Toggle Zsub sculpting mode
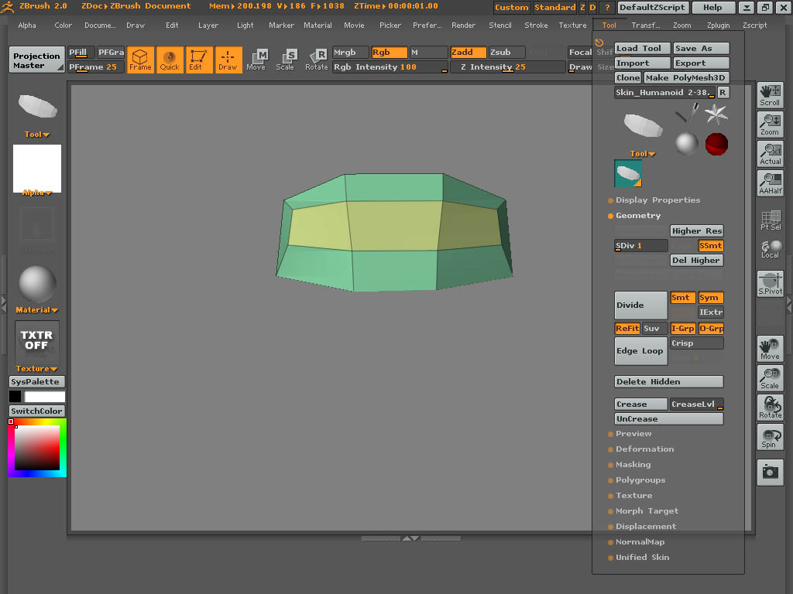The image size is (793, 594). coord(506,52)
